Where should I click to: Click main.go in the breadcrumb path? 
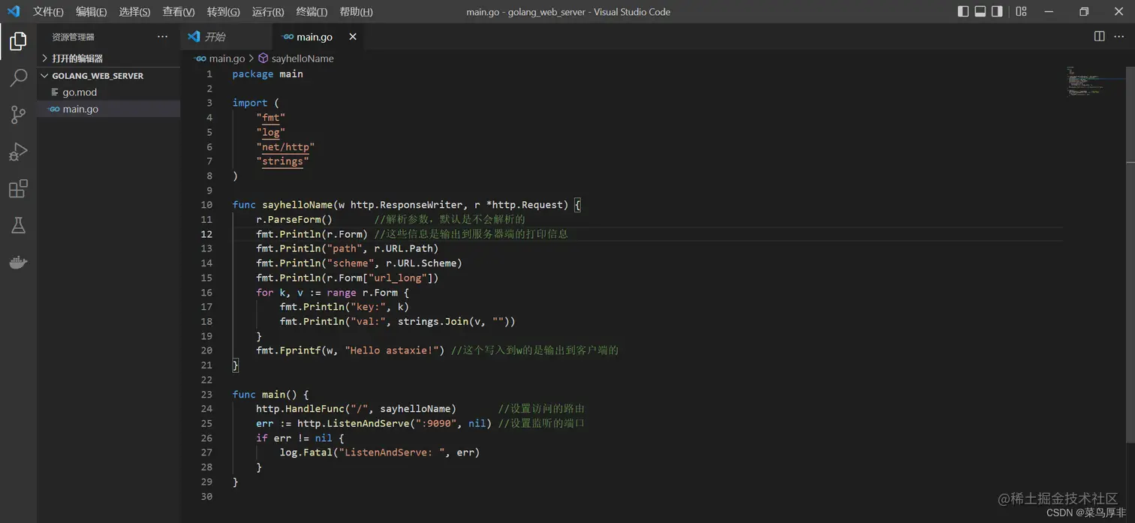[227, 59]
